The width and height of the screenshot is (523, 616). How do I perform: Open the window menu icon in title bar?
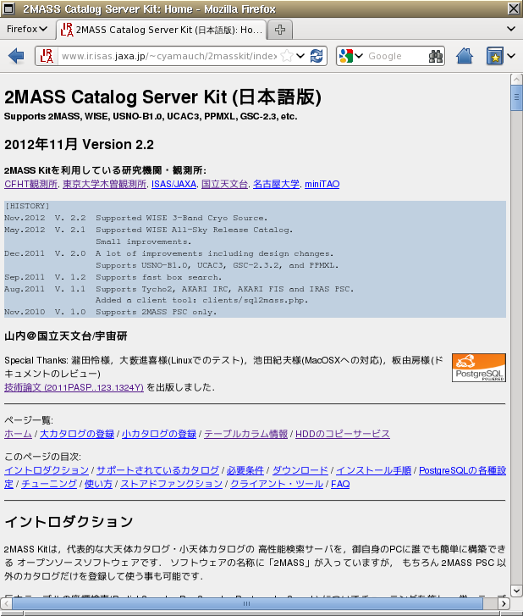coord(9,8)
